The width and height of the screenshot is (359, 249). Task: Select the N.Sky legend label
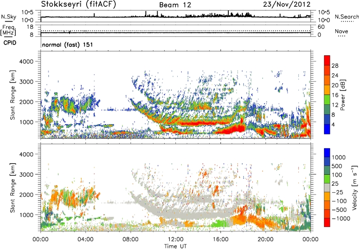[x=9, y=17]
